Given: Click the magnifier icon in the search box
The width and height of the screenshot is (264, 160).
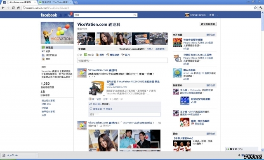Looking at the screenshot, I should coord(135,15).
